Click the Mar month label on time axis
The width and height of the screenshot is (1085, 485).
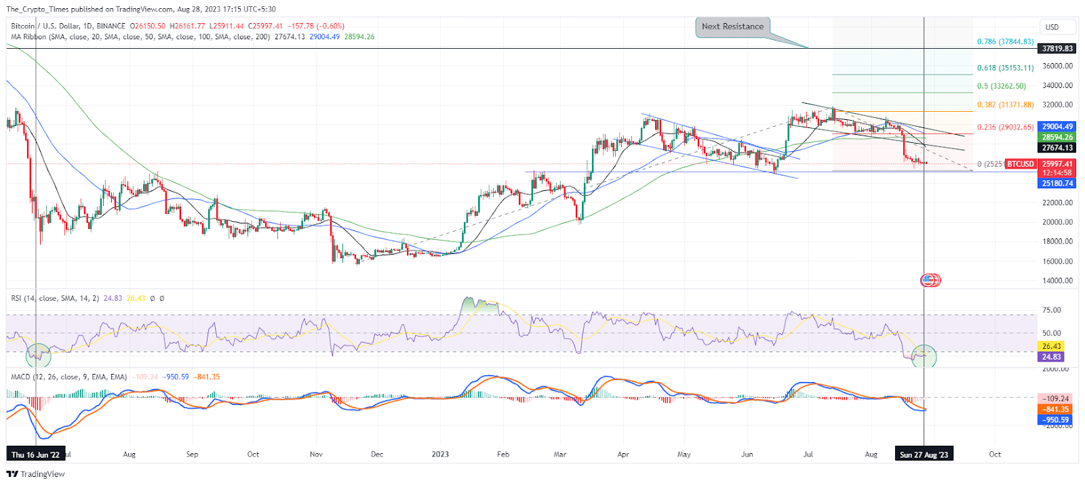click(x=560, y=455)
